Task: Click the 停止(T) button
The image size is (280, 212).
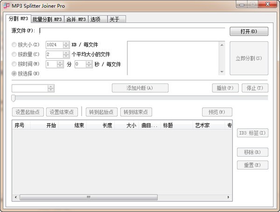Action: tap(255, 88)
